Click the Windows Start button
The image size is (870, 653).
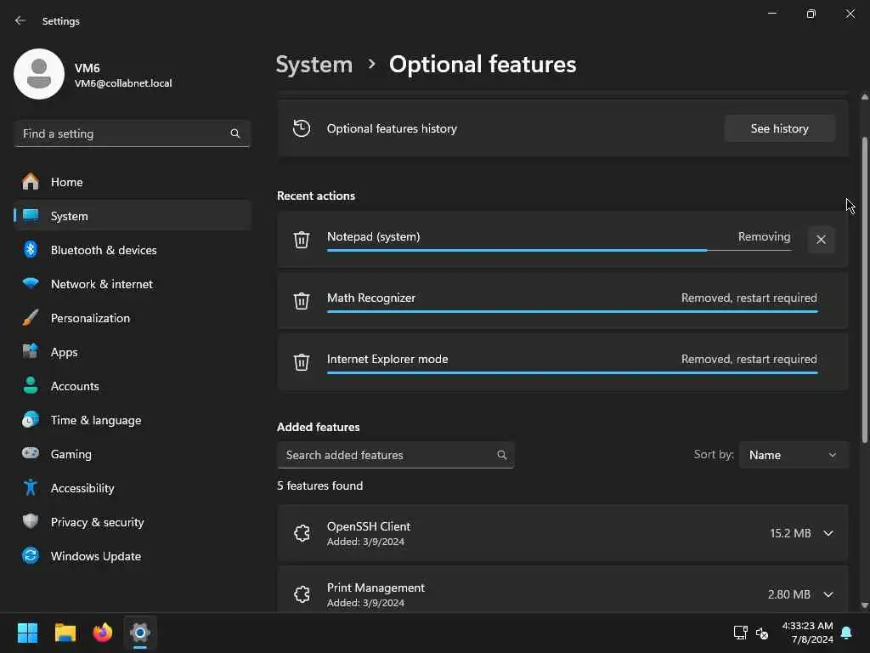(28, 633)
